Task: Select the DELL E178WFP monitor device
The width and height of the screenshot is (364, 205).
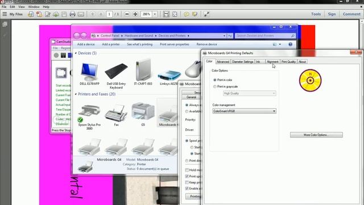Action: pyautogui.click(x=89, y=74)
